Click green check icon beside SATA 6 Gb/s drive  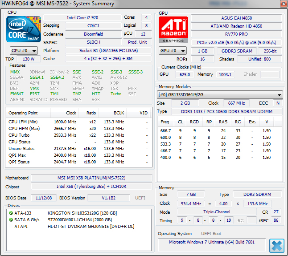tap(11, 219)
